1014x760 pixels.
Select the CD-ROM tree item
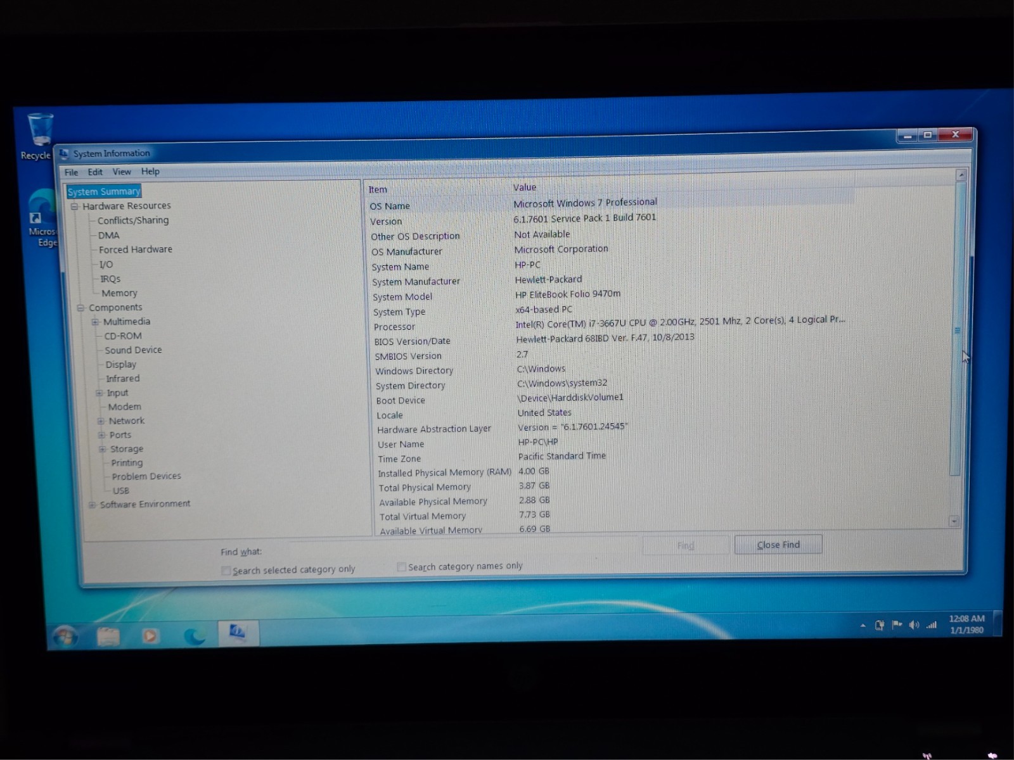tap(123, 336)
